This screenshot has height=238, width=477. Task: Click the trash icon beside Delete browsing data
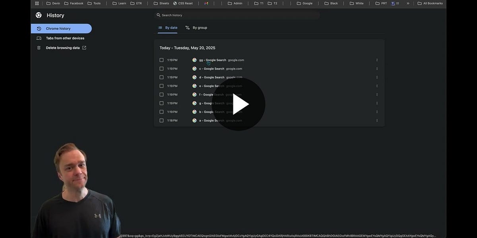coord(39,48)
